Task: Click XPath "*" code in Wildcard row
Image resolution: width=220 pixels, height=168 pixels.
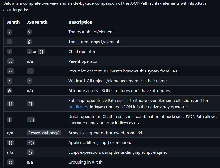Action: pyautogui.click(x=10, y=81)
